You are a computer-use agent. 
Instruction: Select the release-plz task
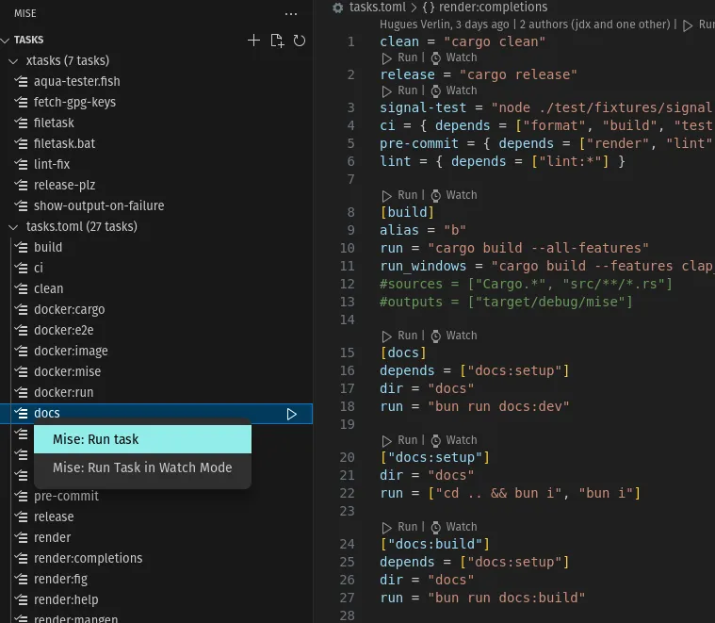click(x=64, y=185)
